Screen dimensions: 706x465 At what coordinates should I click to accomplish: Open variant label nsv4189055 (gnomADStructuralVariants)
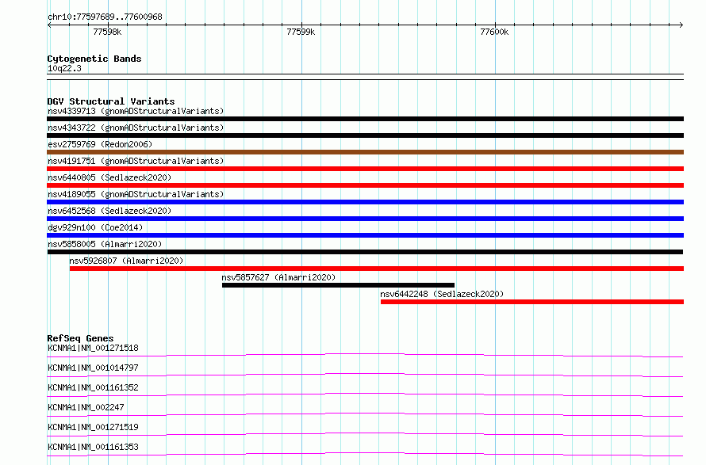point(136,194)
